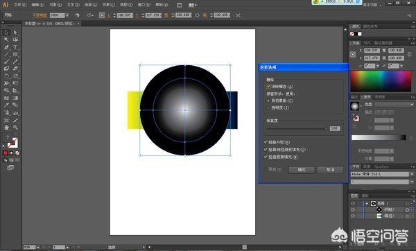Select the Zoom tool
This screenshot has height=251, width=416.
[15, 128]
